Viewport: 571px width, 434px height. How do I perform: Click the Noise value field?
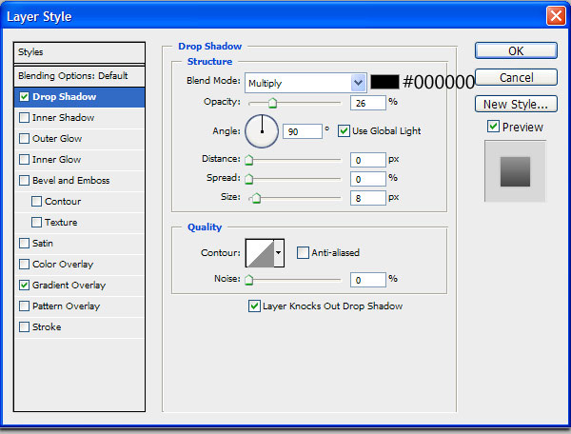click(x=367, y=280)
